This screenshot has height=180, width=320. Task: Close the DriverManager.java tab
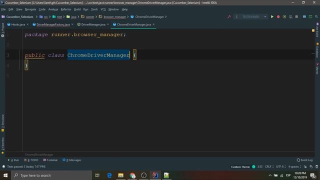click(108, 24)
